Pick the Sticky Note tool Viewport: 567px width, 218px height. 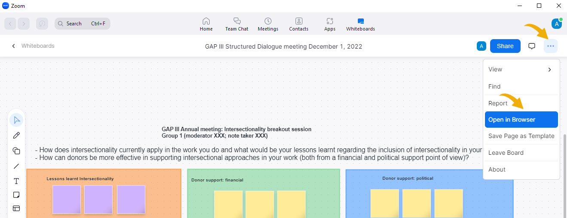[x=16, y=195]
